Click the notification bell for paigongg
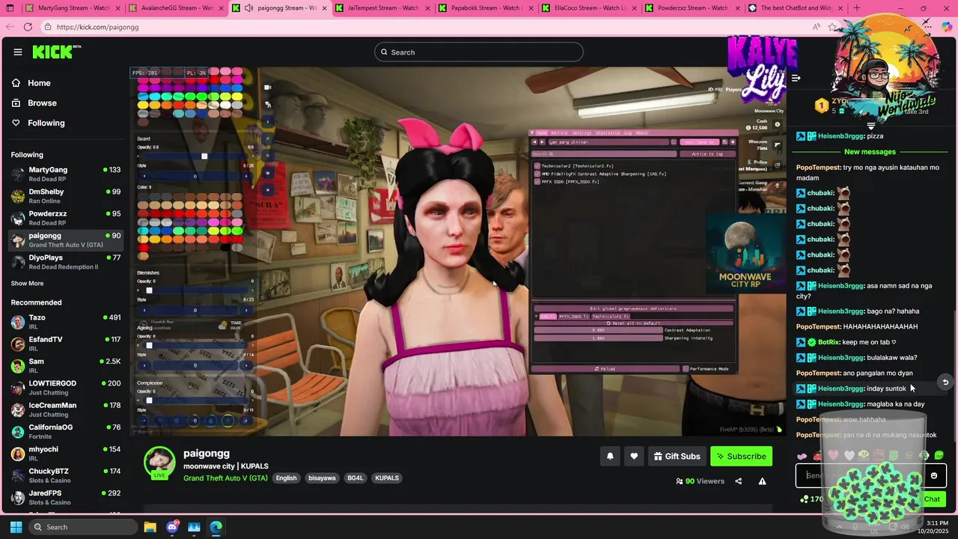This screenshot has height=539, width=958. [x=610, y=456]
